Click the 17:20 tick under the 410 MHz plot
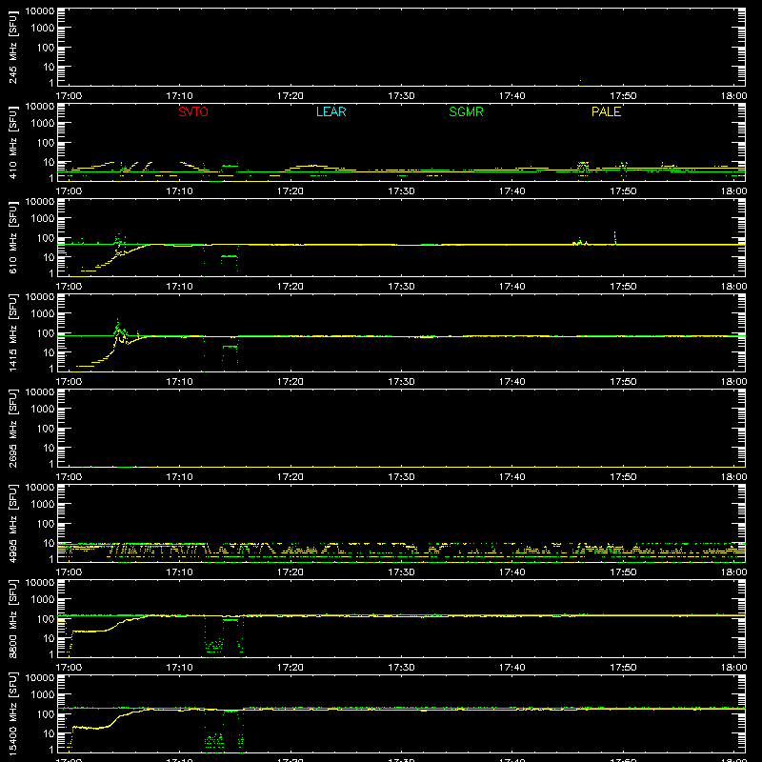This screenshot has width=762, height=762. pyautogui.click(x=291, y=191)
